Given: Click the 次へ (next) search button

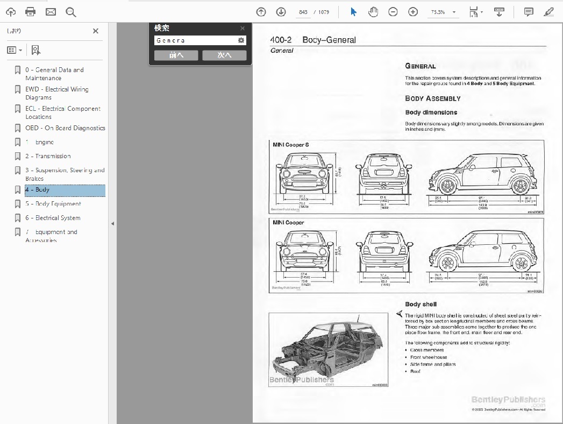Looking at the screenshot, I should tap(224, 55).
